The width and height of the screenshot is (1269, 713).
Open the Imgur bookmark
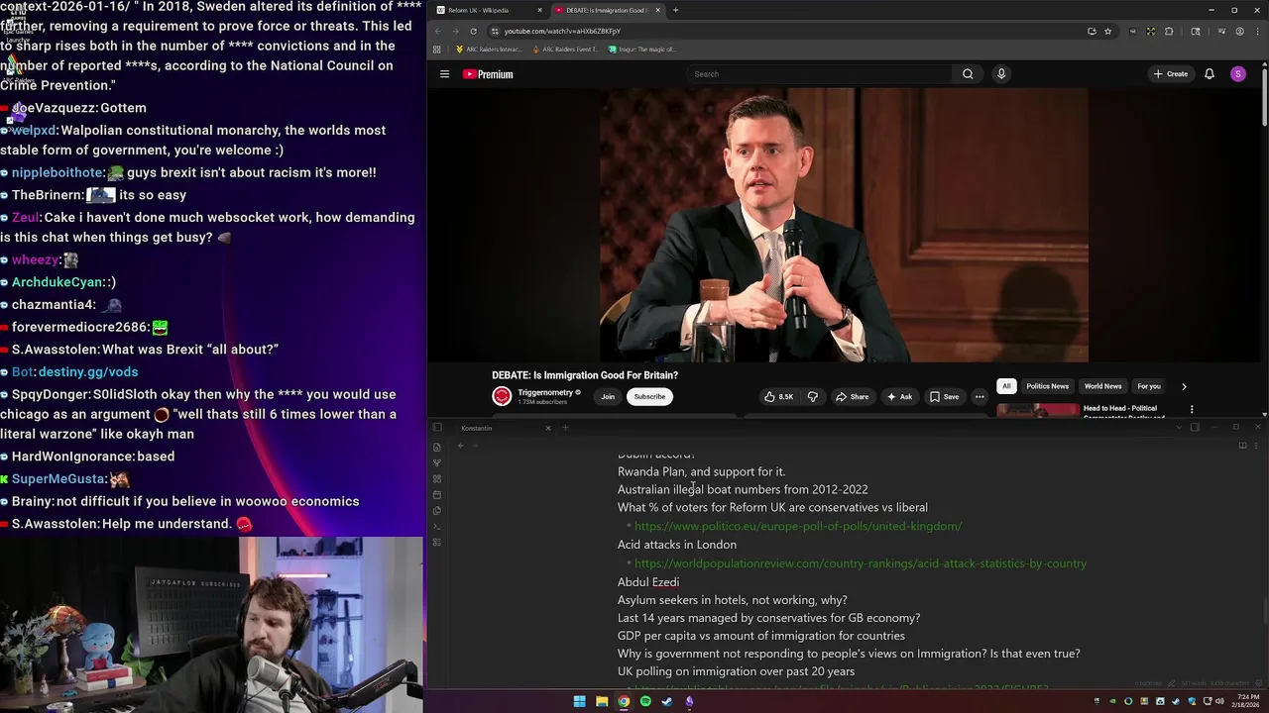[641, 49]
